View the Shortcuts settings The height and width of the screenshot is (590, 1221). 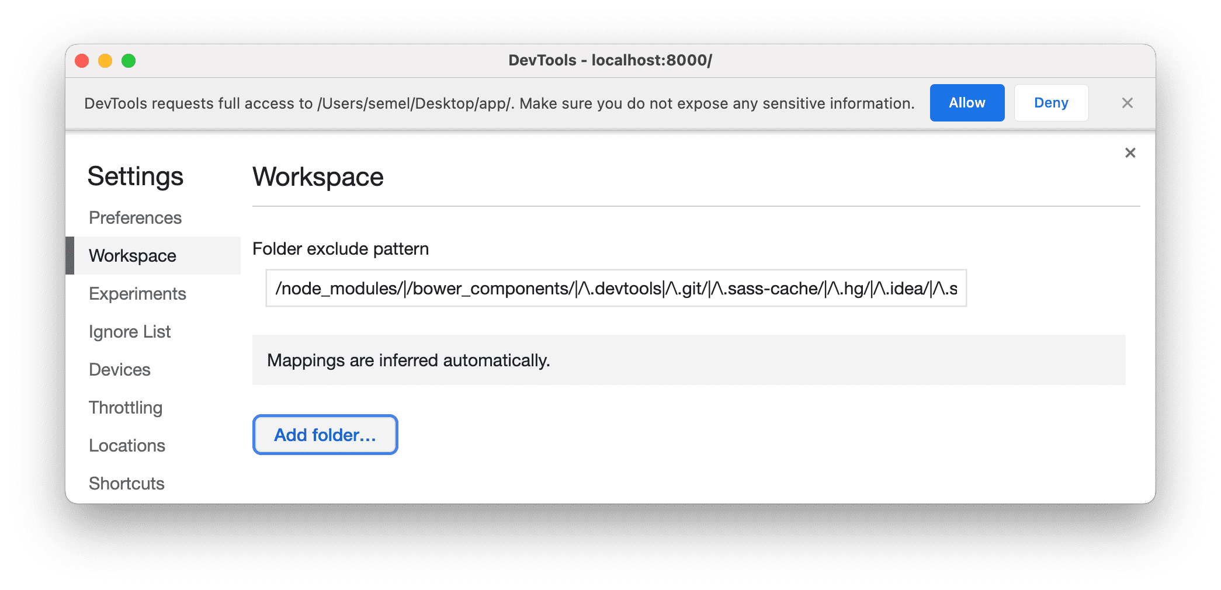pyautogui.click(x=126, y=483)
